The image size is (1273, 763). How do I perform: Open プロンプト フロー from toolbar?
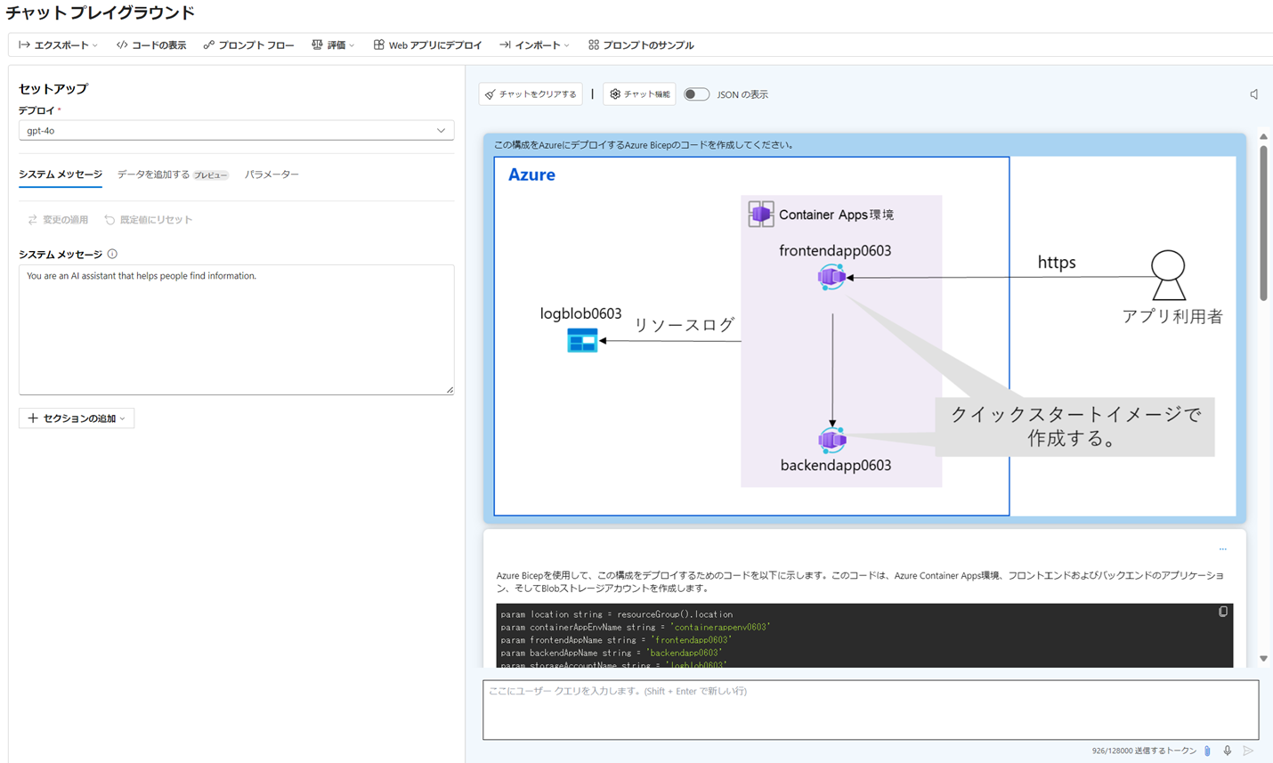click(x=256, y=45)
